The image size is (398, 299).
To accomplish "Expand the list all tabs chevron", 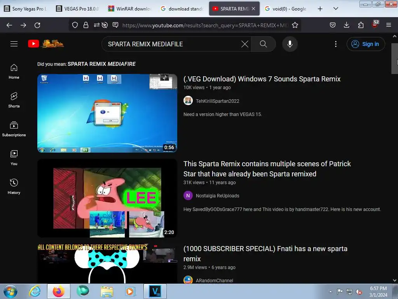I will (x=335, y=9).
